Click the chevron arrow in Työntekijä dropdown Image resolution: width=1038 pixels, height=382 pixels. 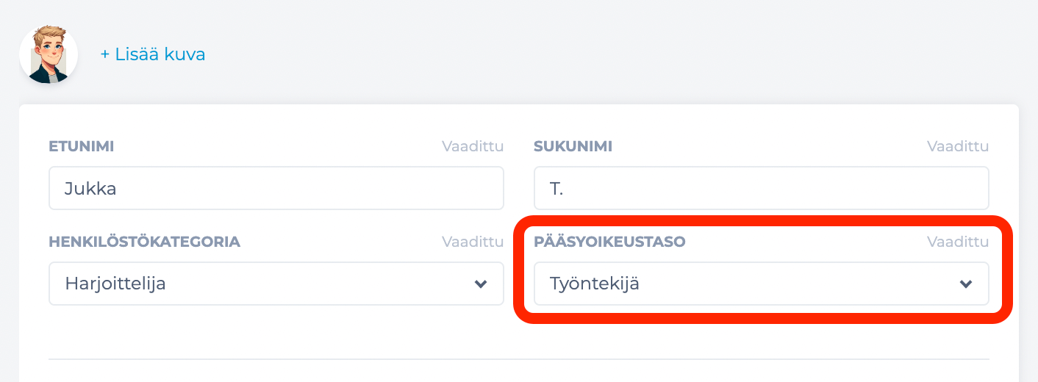pos(966,284)
